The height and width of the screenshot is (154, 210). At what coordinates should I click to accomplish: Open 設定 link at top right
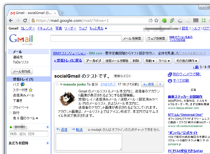[x=185, y=28]
